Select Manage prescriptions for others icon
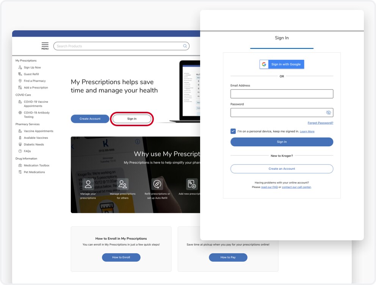376x285 pixels. [122, 184]
